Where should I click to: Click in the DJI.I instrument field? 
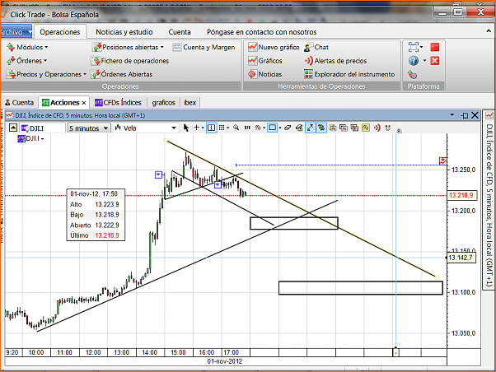(x=42, y=128)
